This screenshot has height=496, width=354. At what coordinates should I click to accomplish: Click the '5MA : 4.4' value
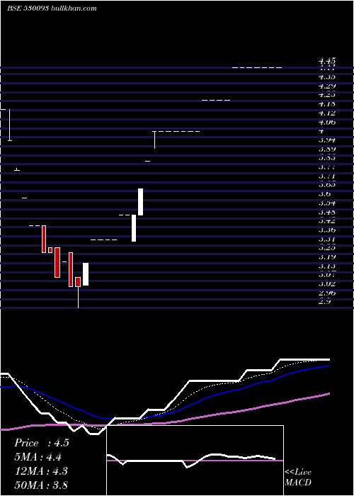coord(38,457)
